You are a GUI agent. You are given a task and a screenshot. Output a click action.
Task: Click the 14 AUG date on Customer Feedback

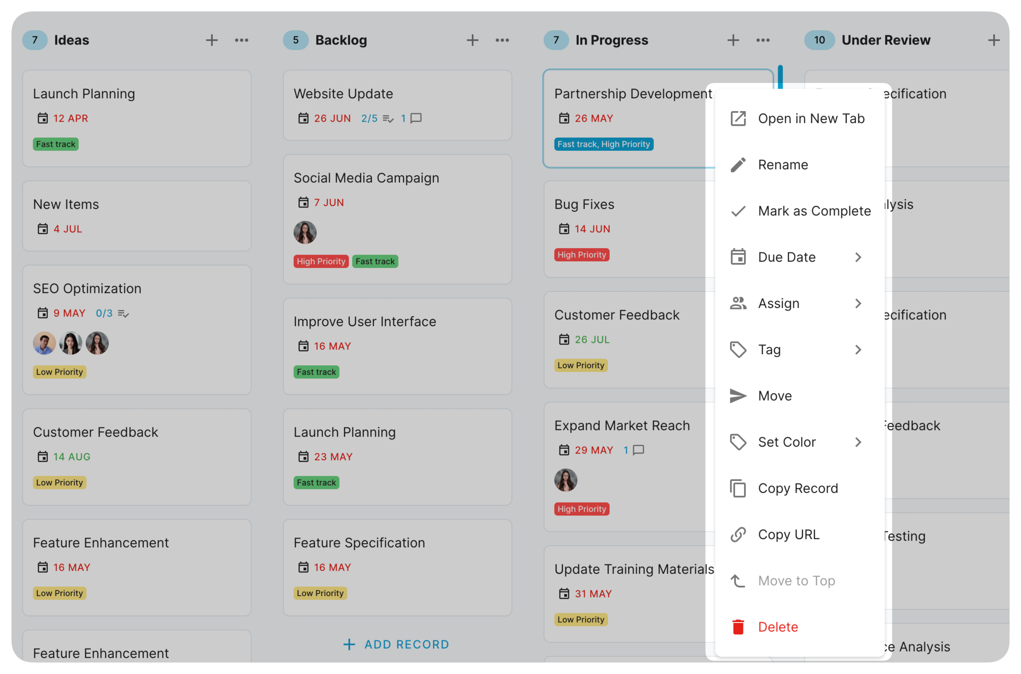[x=72, y=457]
